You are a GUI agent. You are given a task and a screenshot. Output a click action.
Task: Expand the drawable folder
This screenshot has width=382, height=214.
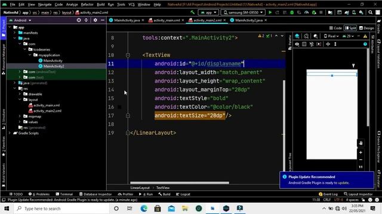[x=20, y=94]
